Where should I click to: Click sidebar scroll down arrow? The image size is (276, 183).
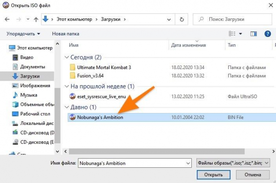pos(57,151)
